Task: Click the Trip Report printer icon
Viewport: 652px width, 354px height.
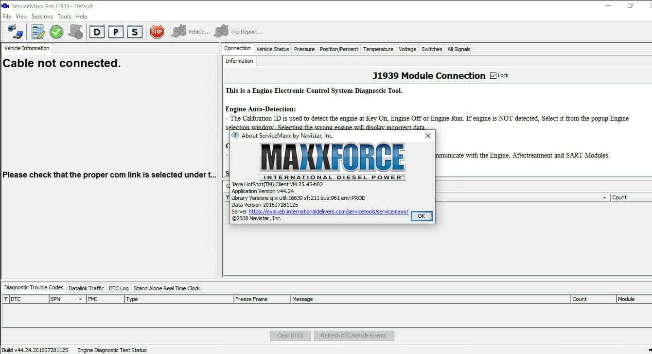Action: point(222,32)
